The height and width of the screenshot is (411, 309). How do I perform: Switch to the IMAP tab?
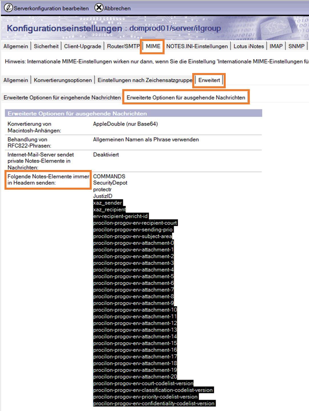coord(276,46)
